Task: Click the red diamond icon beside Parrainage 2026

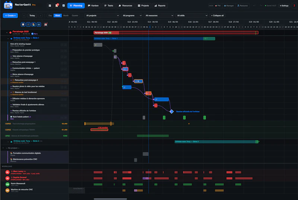Action: [10, 32]
